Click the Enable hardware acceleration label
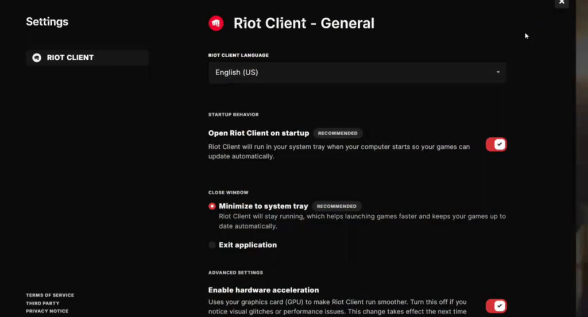This screenshot has width=588, height=317. coord(264,290)
